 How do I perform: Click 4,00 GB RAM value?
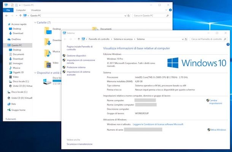coord(139,82)
